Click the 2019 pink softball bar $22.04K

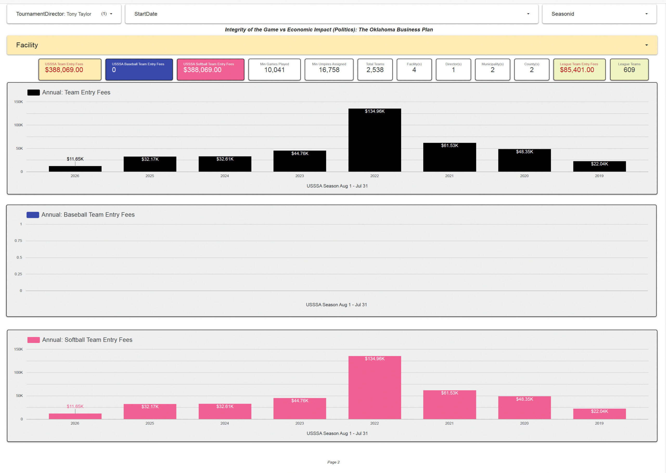[x=599, y=414]
